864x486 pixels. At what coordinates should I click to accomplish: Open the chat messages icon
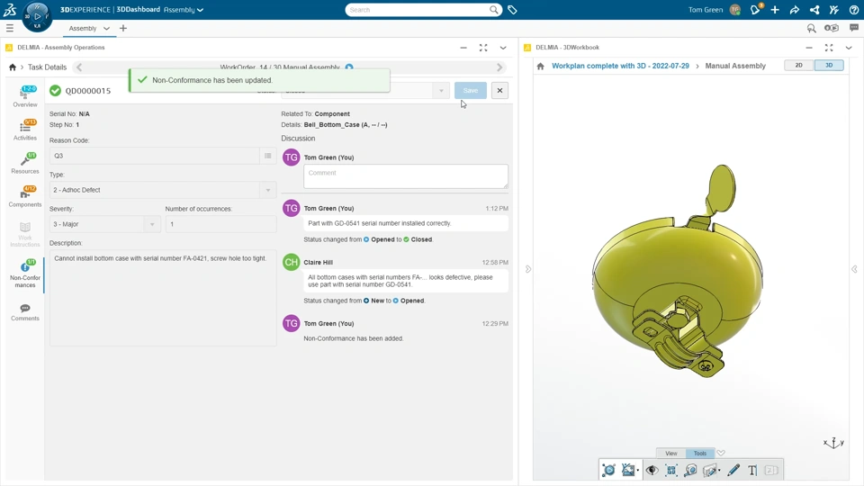tap(853, 28)
